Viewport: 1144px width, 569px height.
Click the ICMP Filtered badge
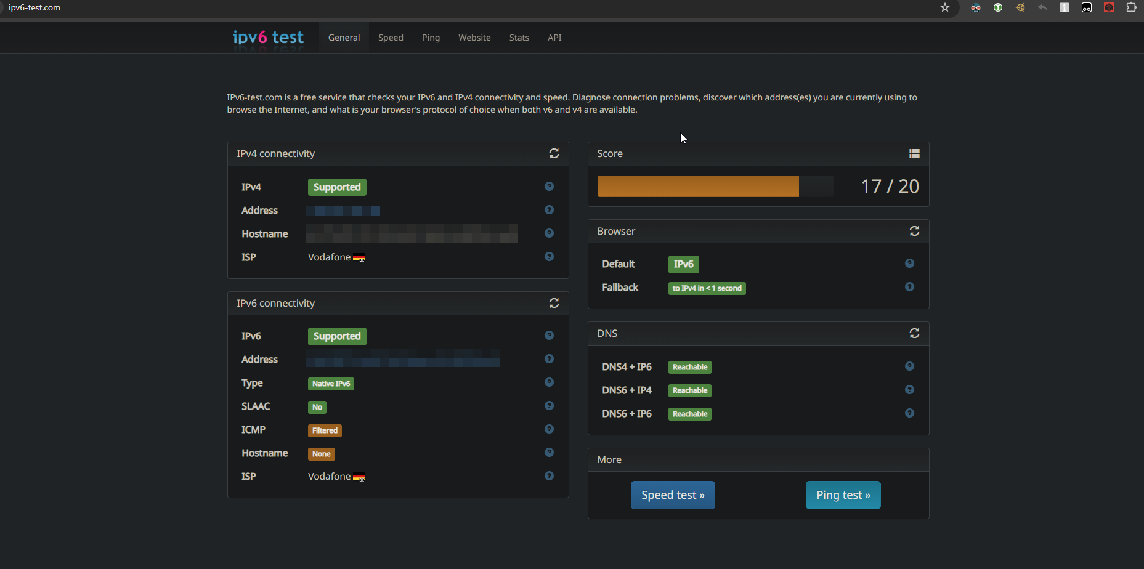coord(325,430)
